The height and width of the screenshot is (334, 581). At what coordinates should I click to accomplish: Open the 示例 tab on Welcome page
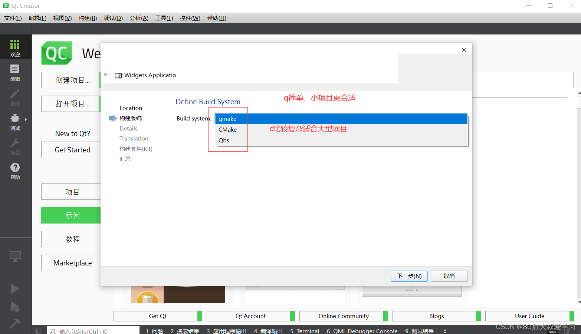point(71,215)
